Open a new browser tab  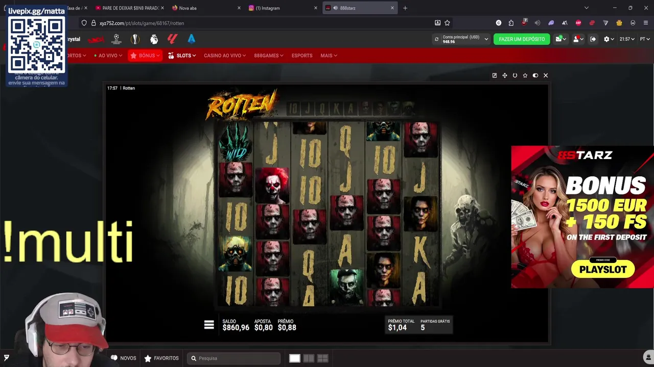405,8
